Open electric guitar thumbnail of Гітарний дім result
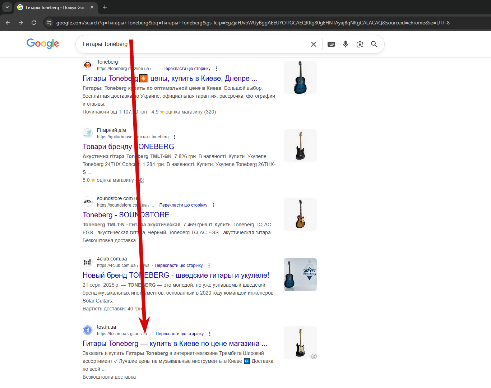The height and width of the screenshot is (388, 491). pyautogui.click(x=300, y=146)
